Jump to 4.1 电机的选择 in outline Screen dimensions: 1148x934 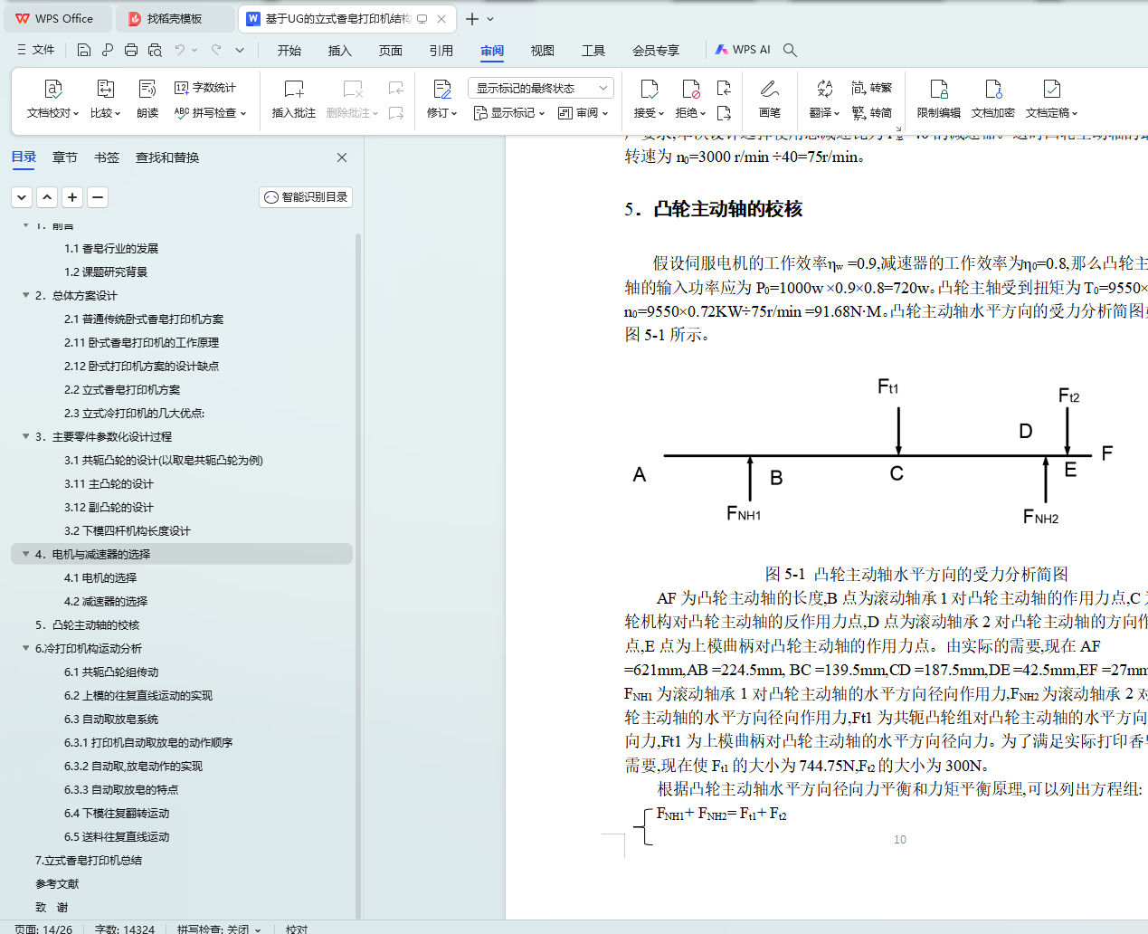pos(100,577)
